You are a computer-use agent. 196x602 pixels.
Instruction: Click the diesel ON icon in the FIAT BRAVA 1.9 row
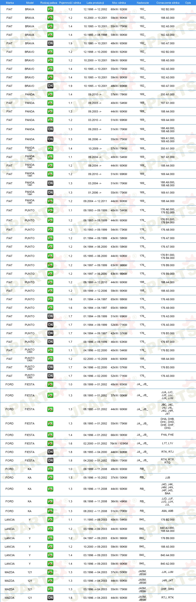coord(50,43)
